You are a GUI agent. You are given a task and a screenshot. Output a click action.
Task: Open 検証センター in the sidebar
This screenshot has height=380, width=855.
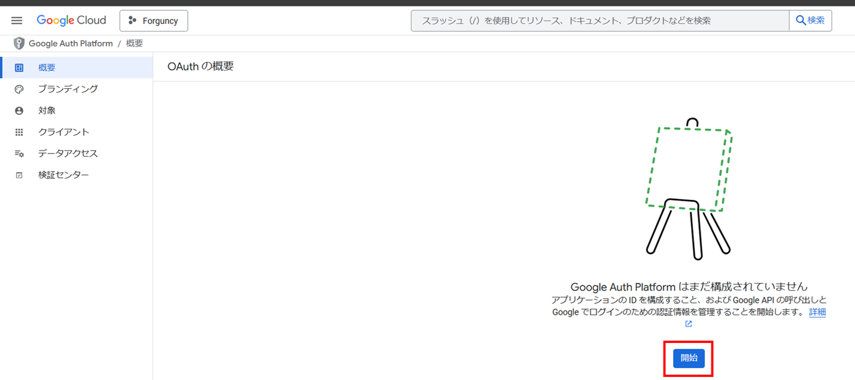point(77,175)
